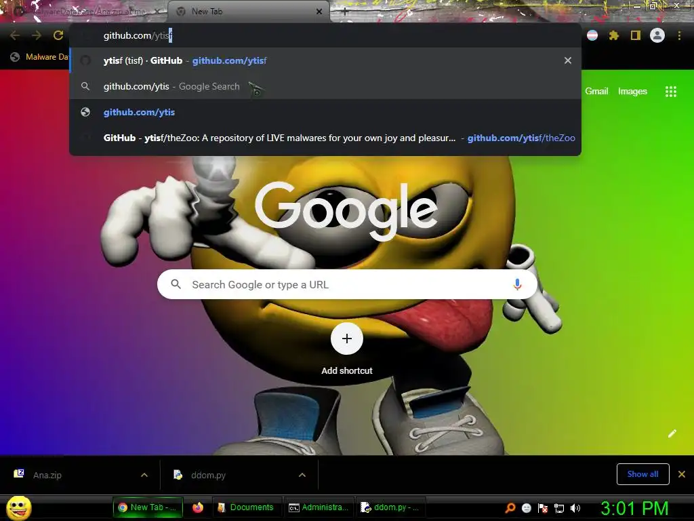
Task: Click the 3:01 PM taskbar clock
Action: (x=634, y=508)
